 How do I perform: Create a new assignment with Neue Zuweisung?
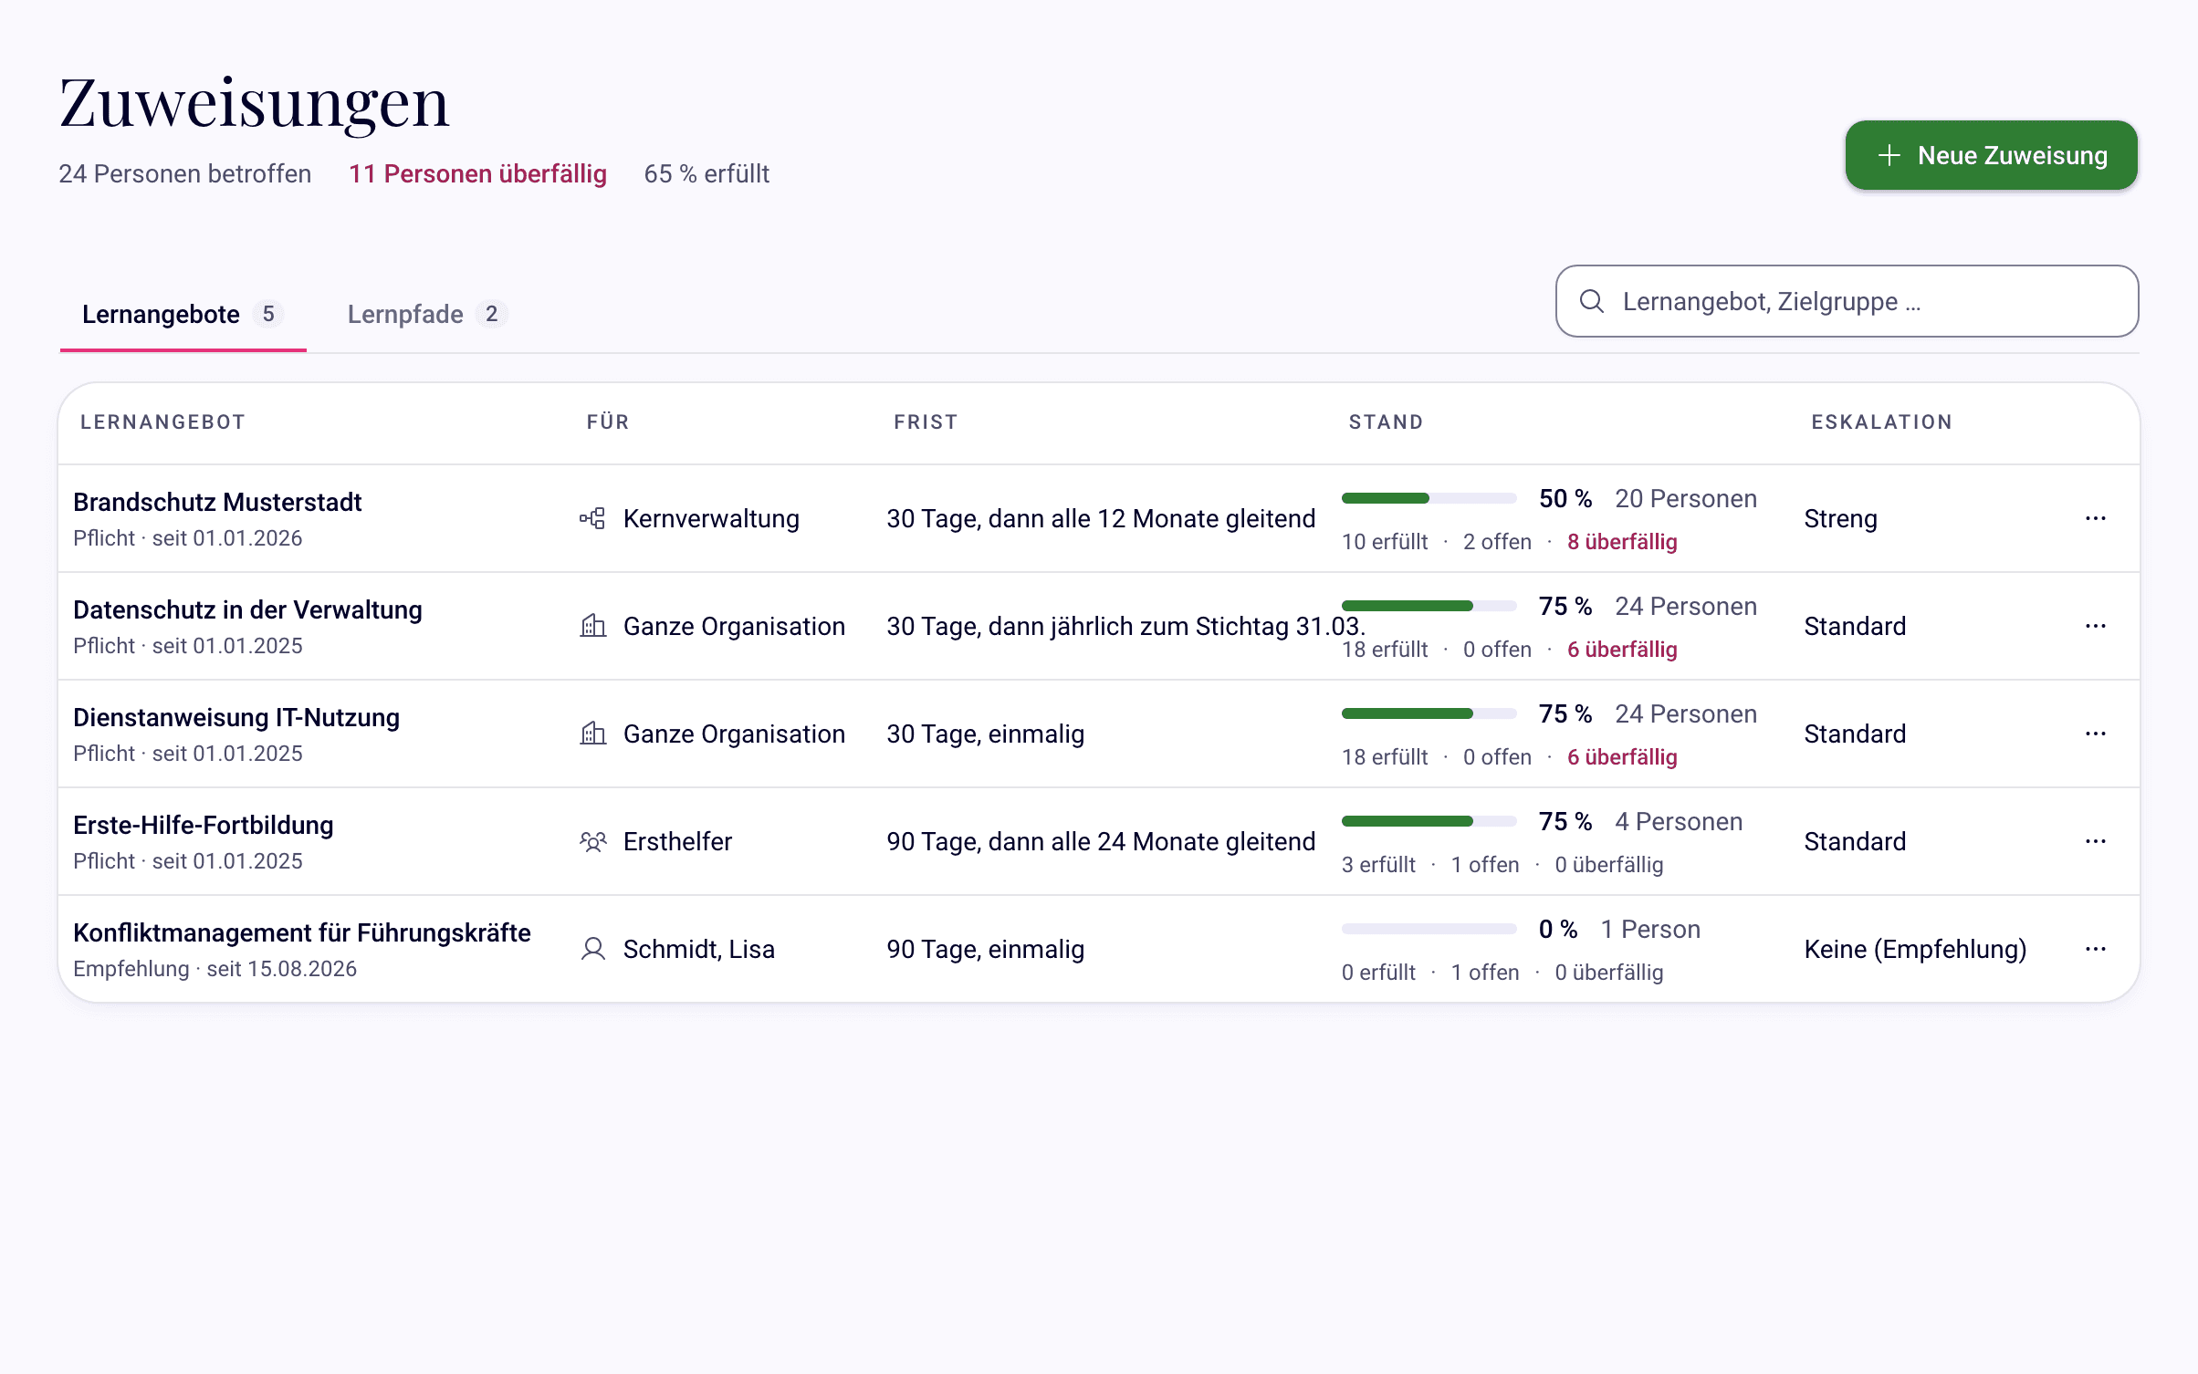click(1991, 155)
